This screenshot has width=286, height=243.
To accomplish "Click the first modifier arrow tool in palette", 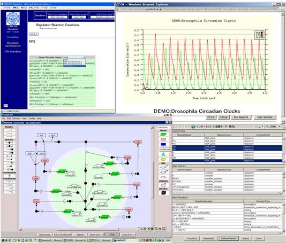I will click(10, 130).
